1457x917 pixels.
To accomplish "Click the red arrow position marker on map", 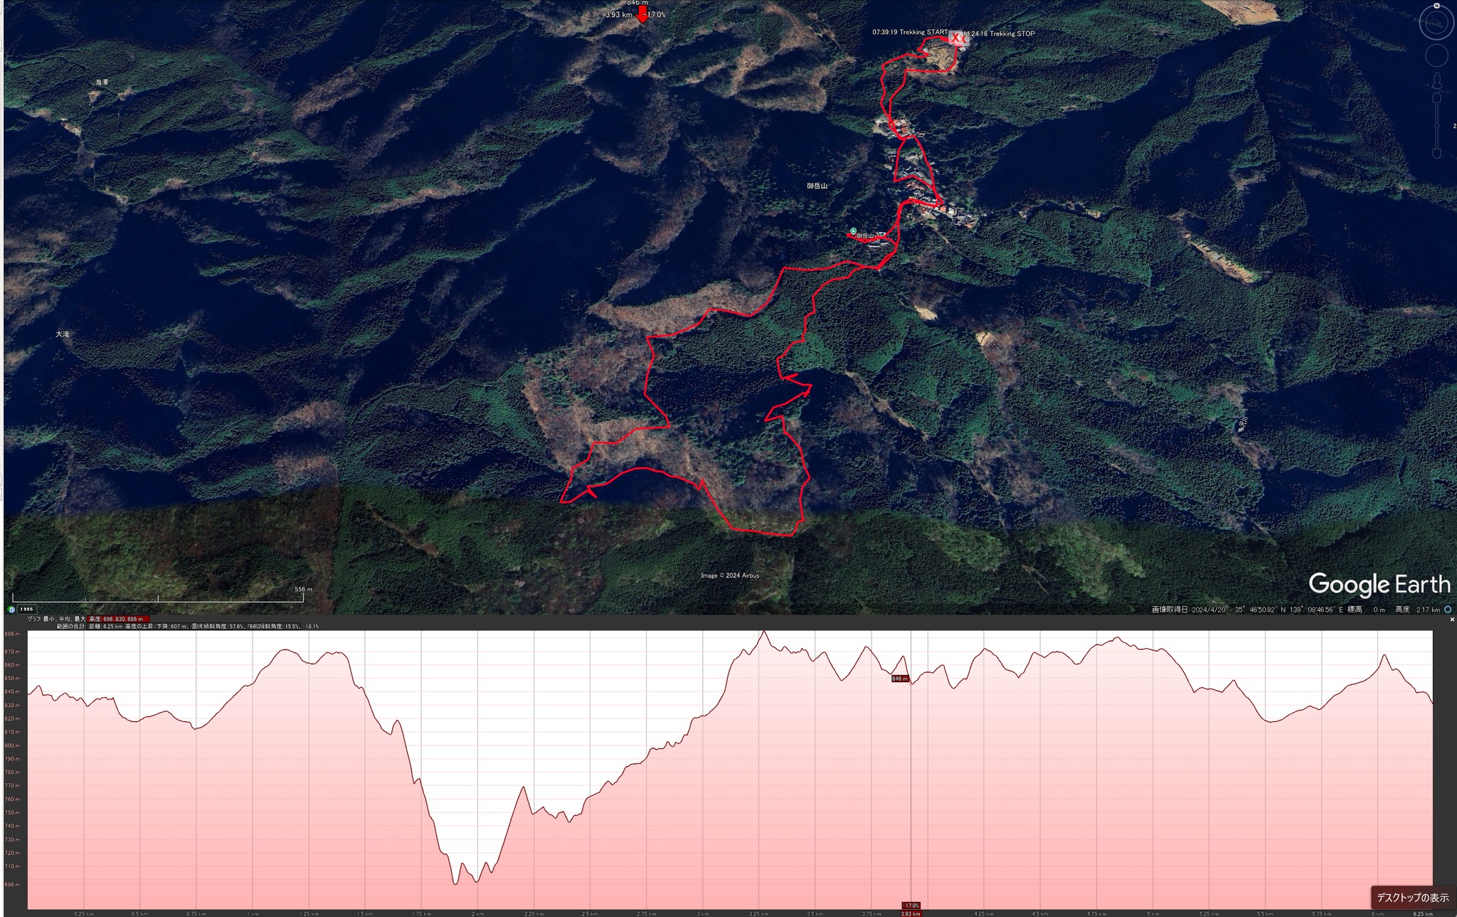I will (x=642, y=16).
